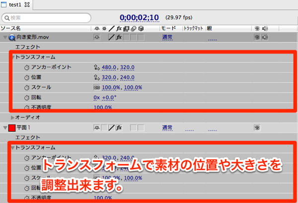Click the collapse transformations header icon
This screenshot has width=298, height=203.
104,28
